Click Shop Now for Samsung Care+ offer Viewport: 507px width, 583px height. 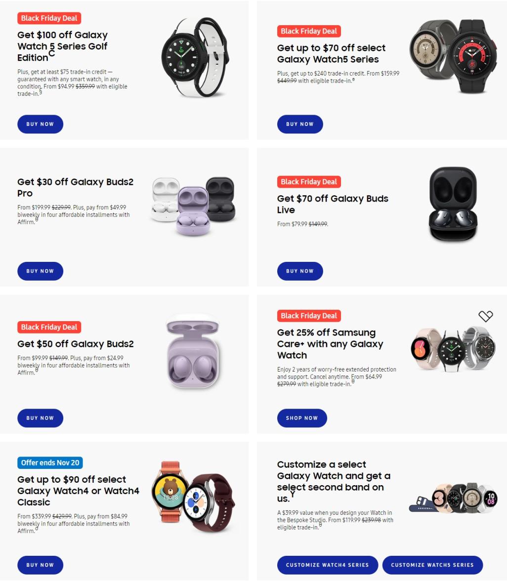[x=302, y=418]
